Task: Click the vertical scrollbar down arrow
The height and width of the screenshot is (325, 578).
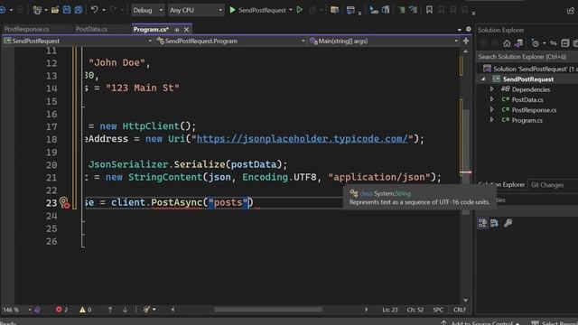Action: click(466, 300)
